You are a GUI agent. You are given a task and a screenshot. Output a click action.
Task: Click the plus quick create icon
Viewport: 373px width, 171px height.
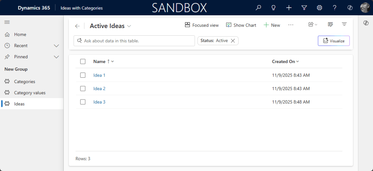coord(289,8)
